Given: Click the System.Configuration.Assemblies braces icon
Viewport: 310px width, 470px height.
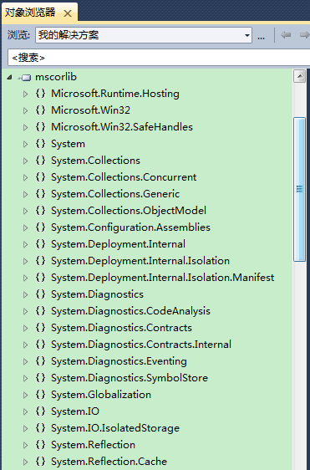Looking at the screenshot, I should click(40, 227).
